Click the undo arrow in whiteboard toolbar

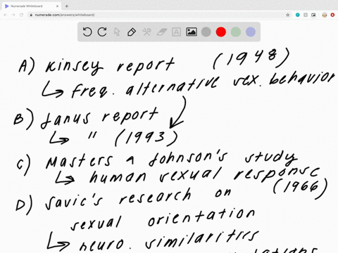87,32
